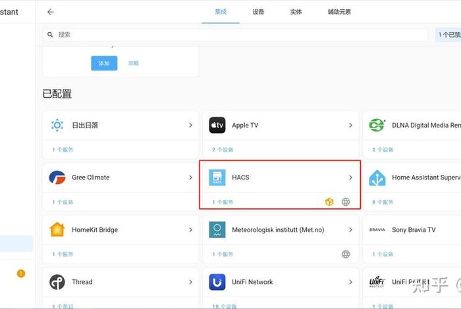Expand the Apple TV card chevron
The height and width of the screenshot is (309, 461).
(350, 125)
